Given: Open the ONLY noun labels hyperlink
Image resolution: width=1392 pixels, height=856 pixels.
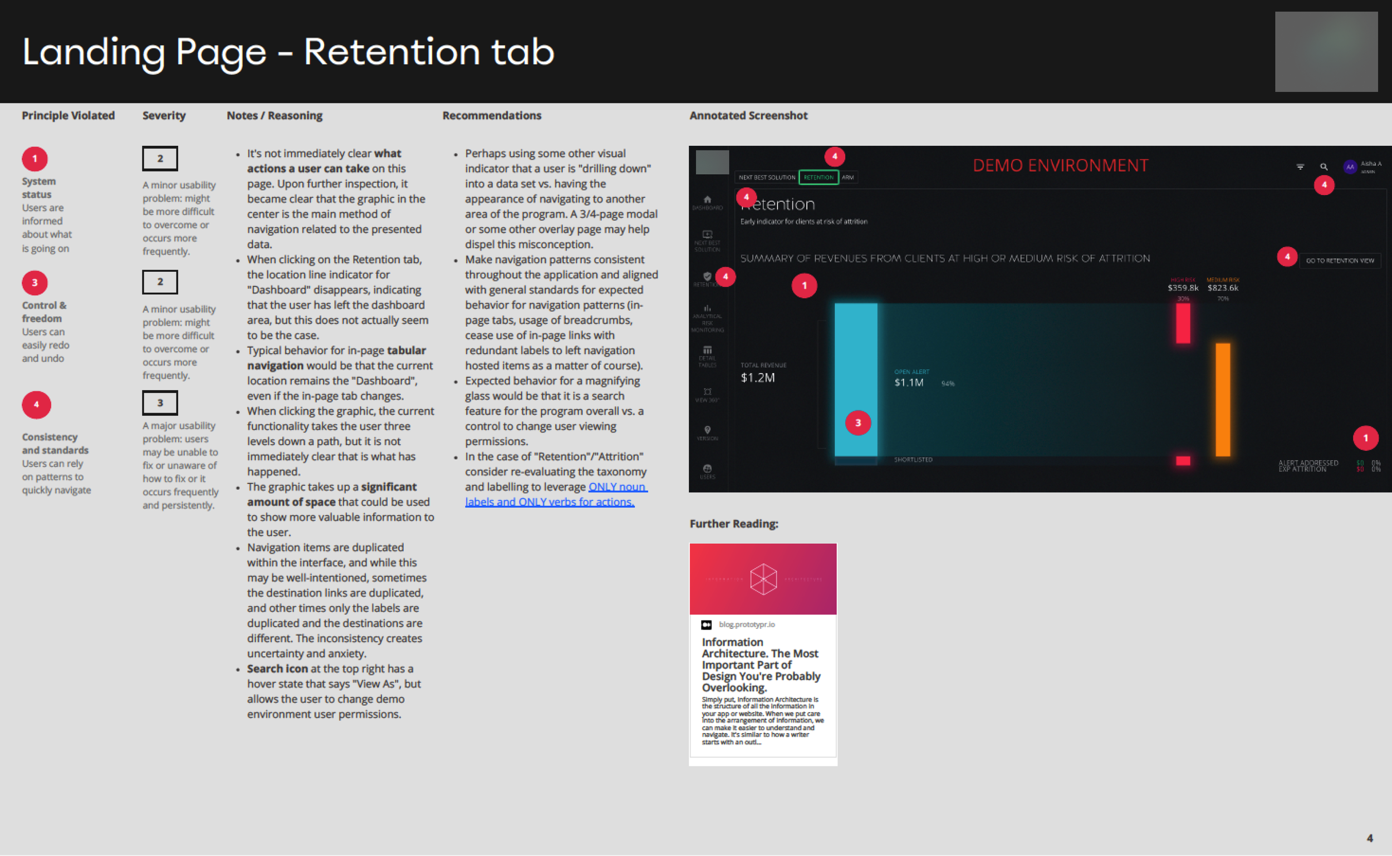Looking at the screenshot, I should tap(617, 487).
